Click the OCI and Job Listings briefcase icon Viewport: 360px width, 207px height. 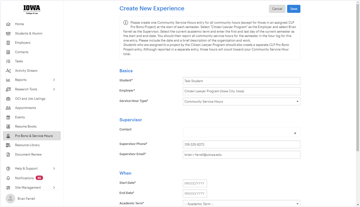pos(8,99)
